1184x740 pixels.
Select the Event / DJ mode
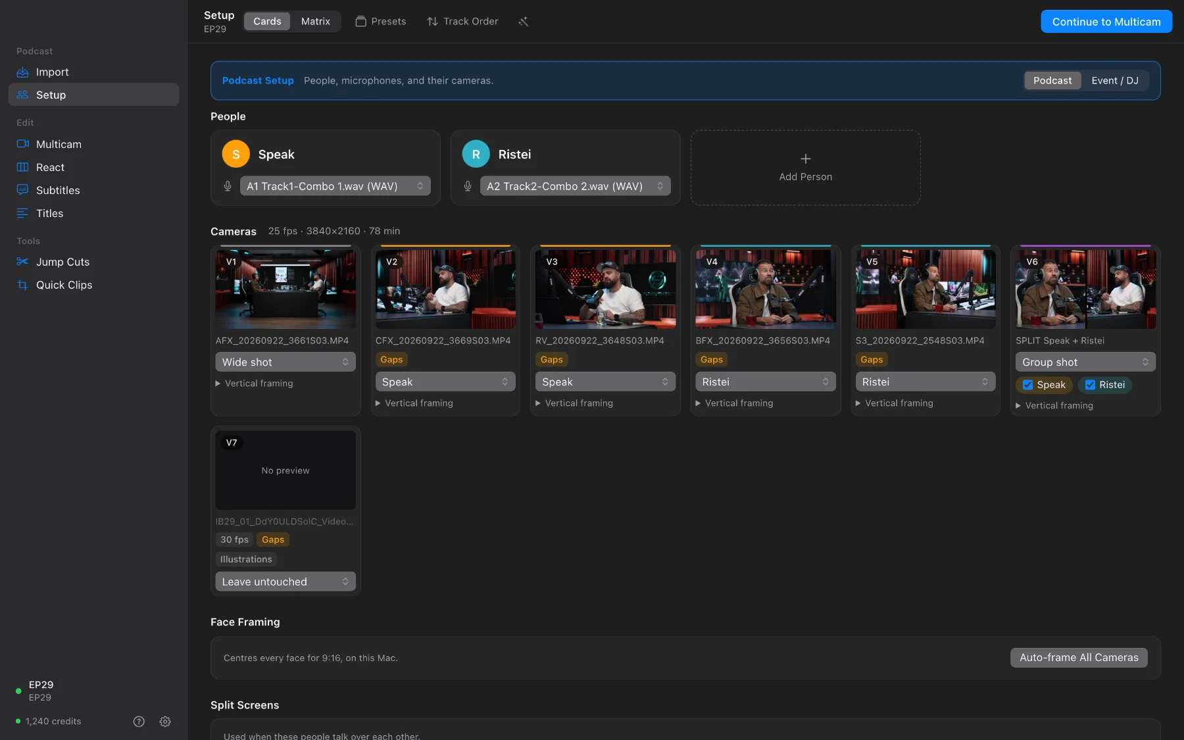(x=1115, y=80)
